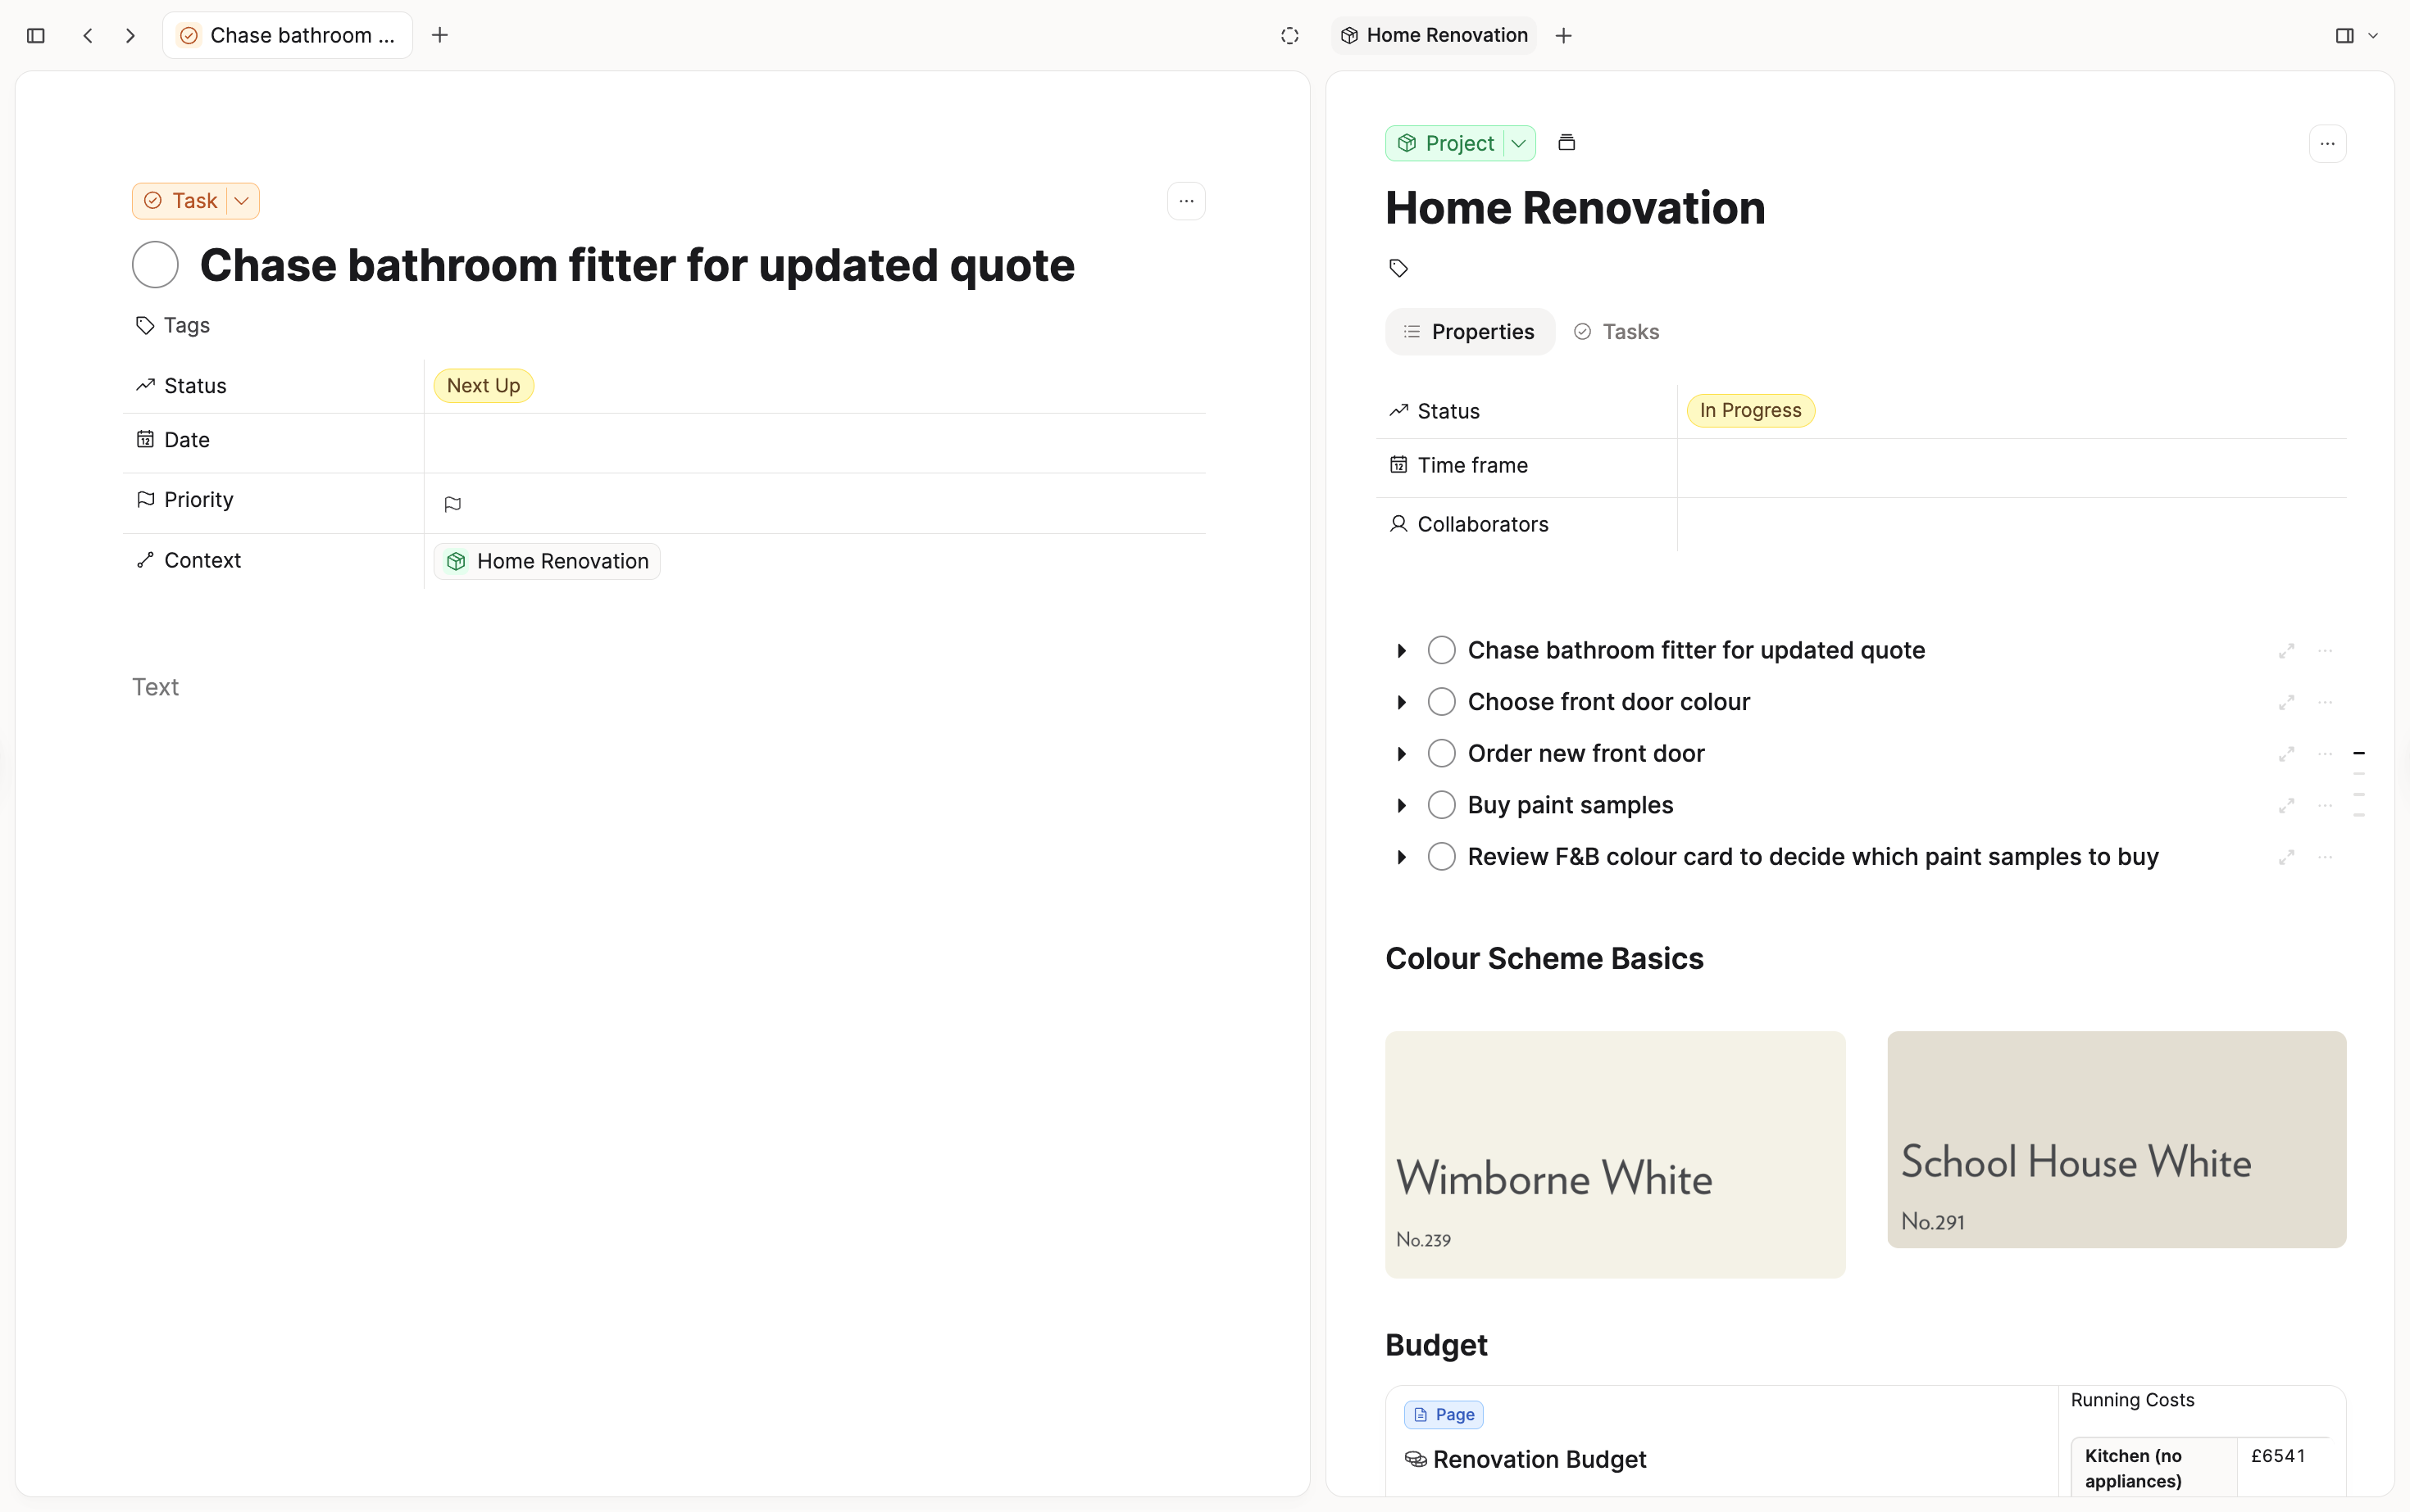
Task: Add new tab beside Home Renovation tab
Action: 1563,36
